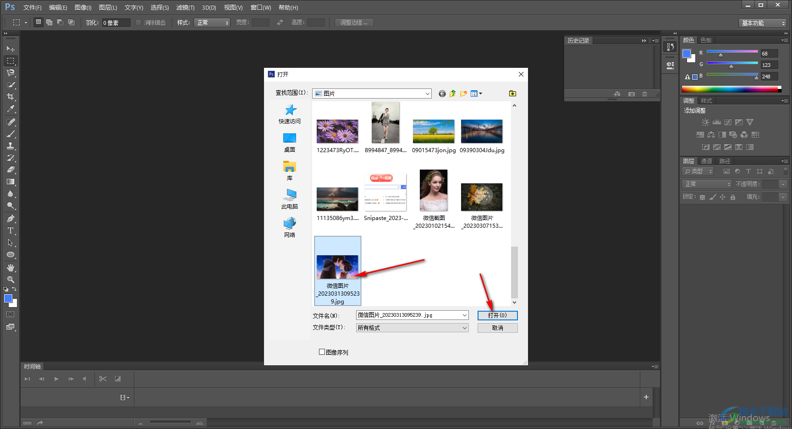Choose New selection mode
This screenshot has width=792, height=429.
click(38, 22)
